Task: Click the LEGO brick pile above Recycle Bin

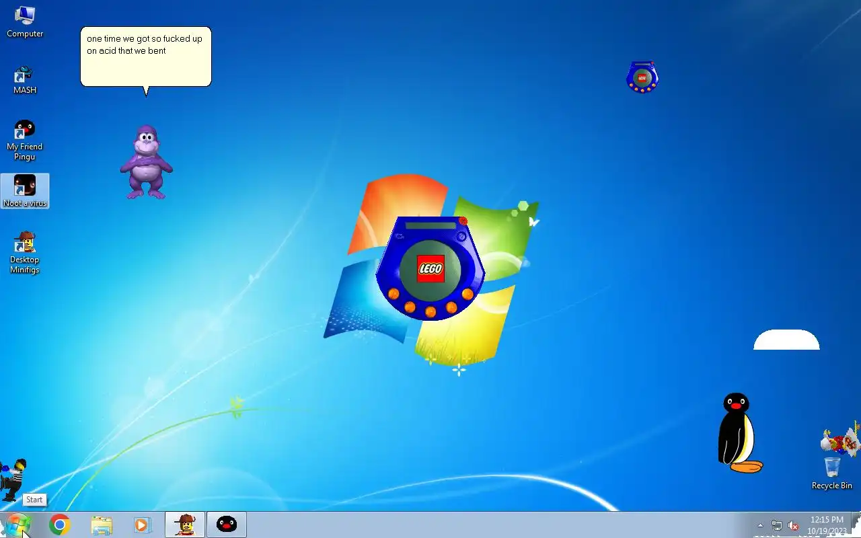Action: (841, 439)
